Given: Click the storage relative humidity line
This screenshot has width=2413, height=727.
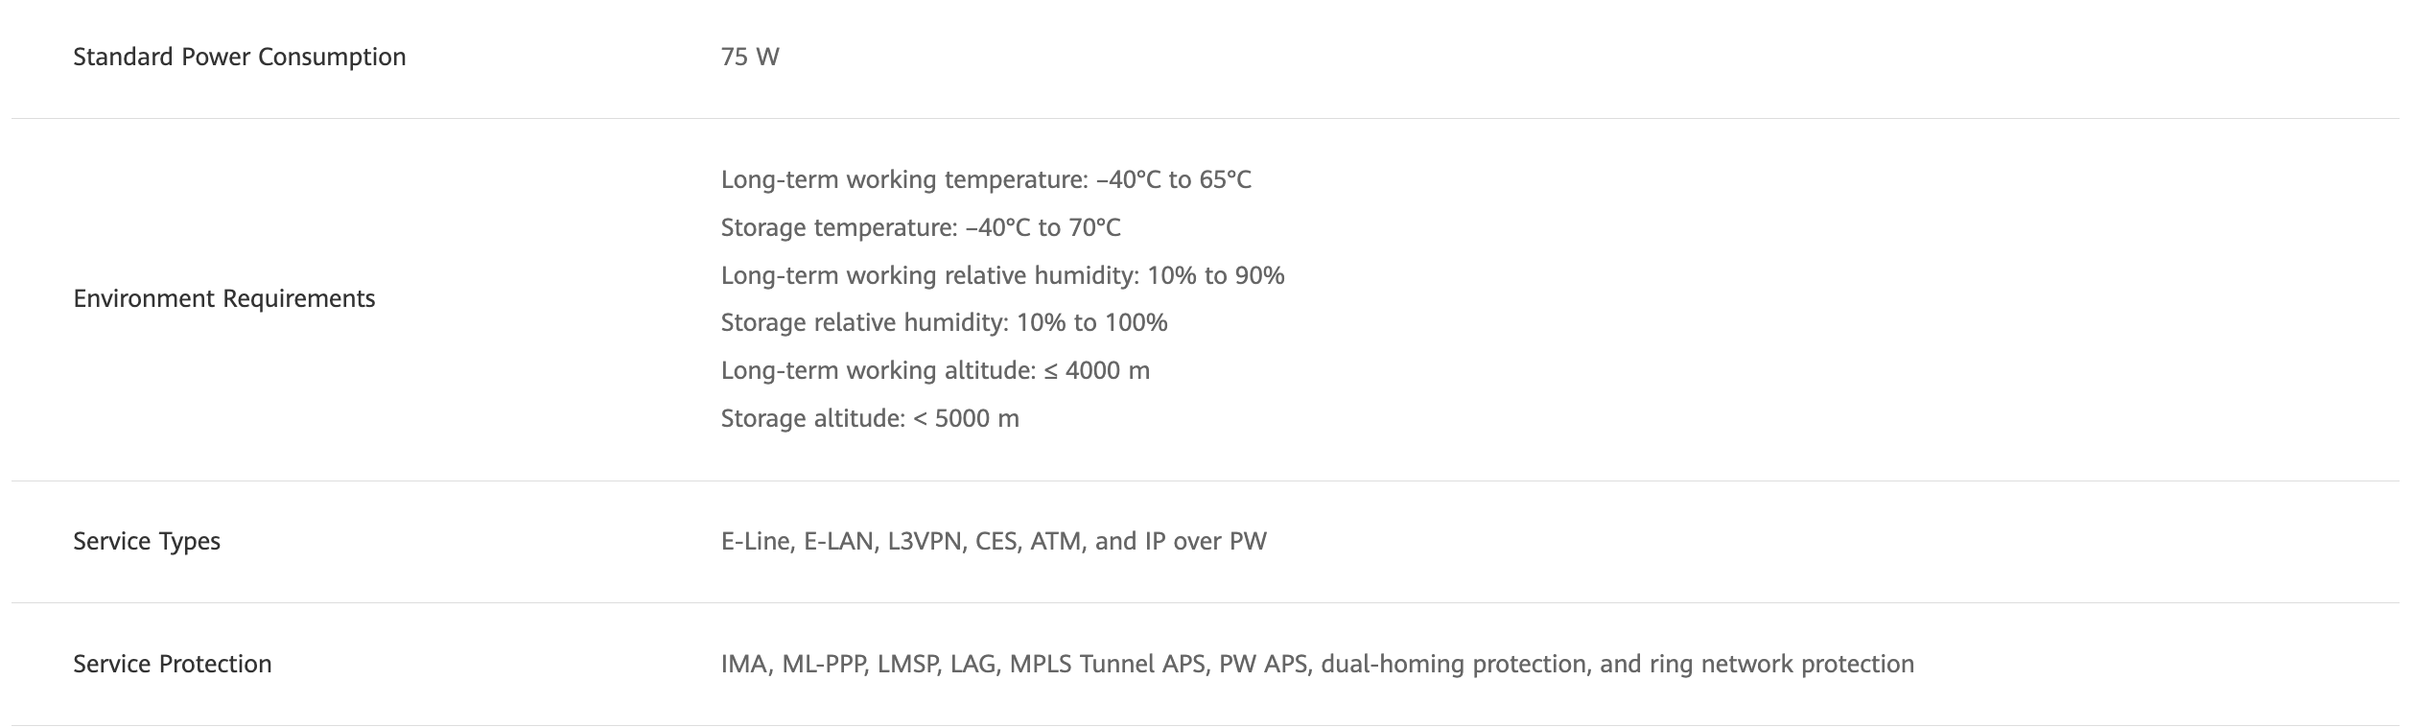Looking at the screenshot, I should tap(944, 323).
